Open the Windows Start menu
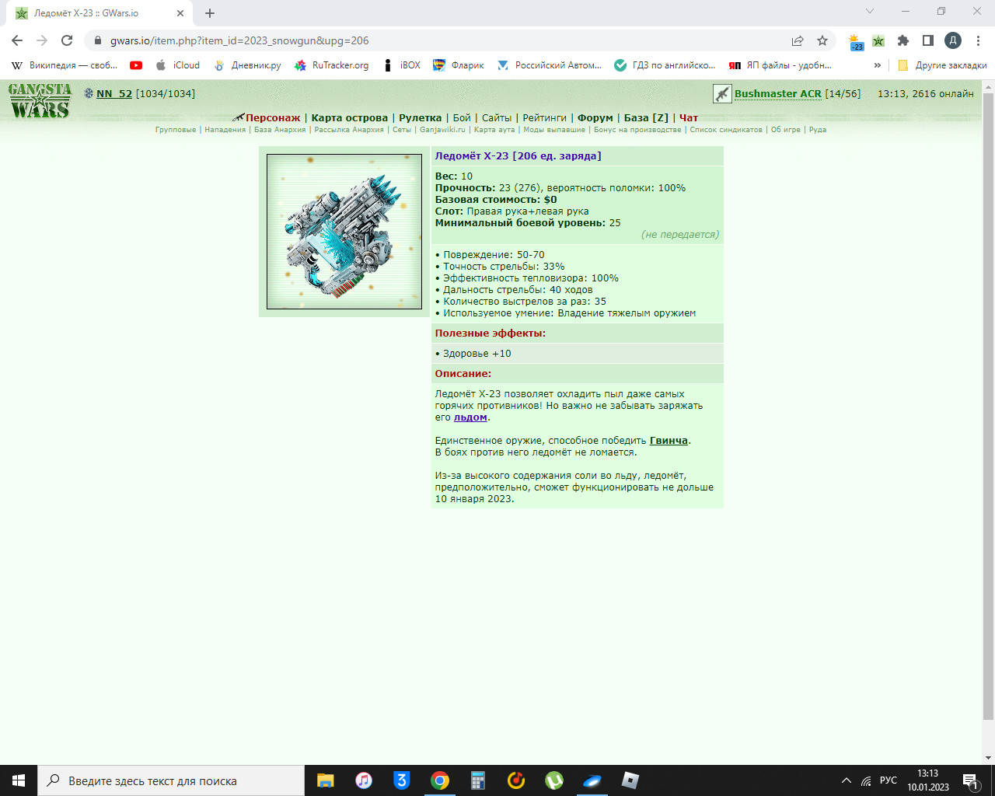Image resolution: width=995 pixels, height=796 pixels. tap(19, 780)
